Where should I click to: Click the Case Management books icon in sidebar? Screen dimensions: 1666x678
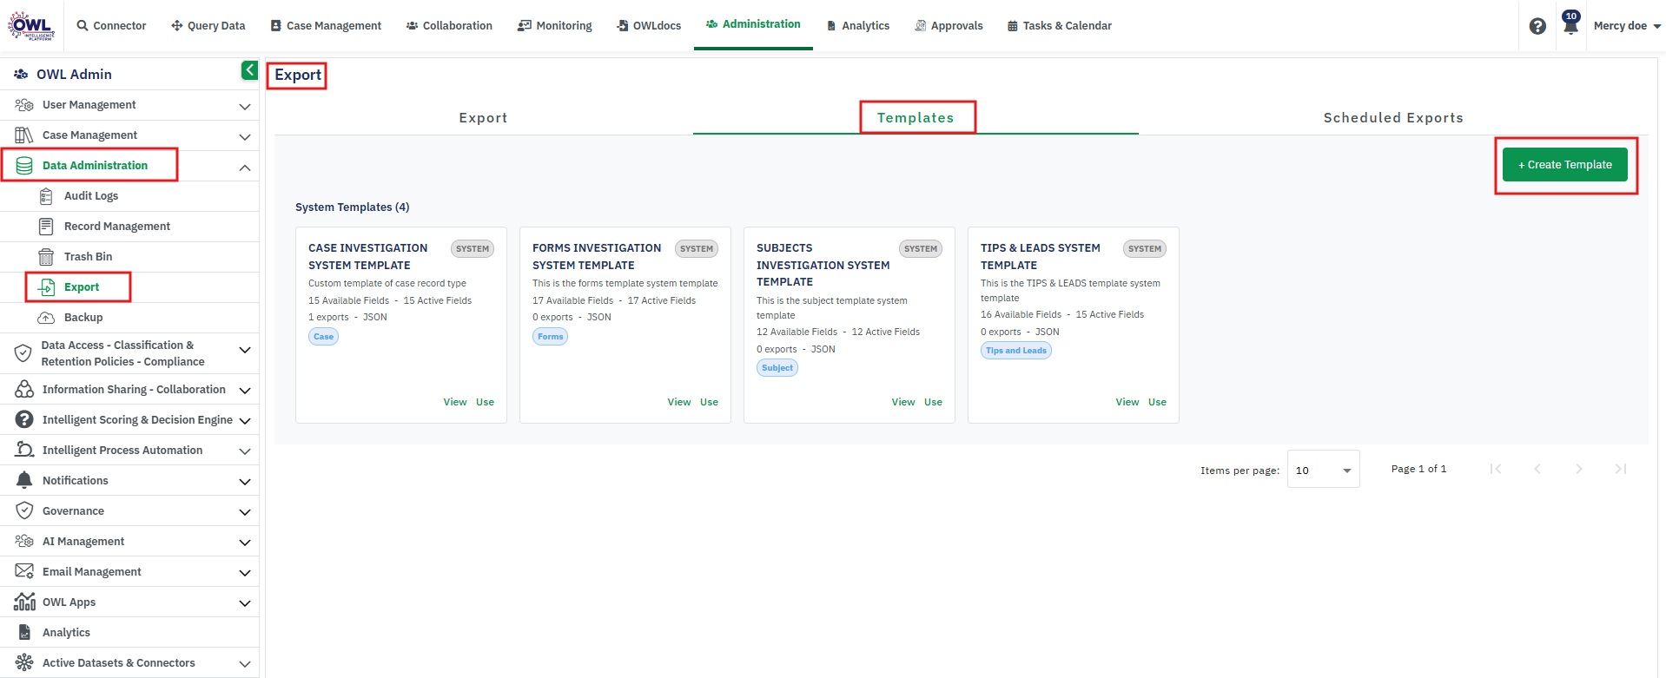click(x=24, y=135)
